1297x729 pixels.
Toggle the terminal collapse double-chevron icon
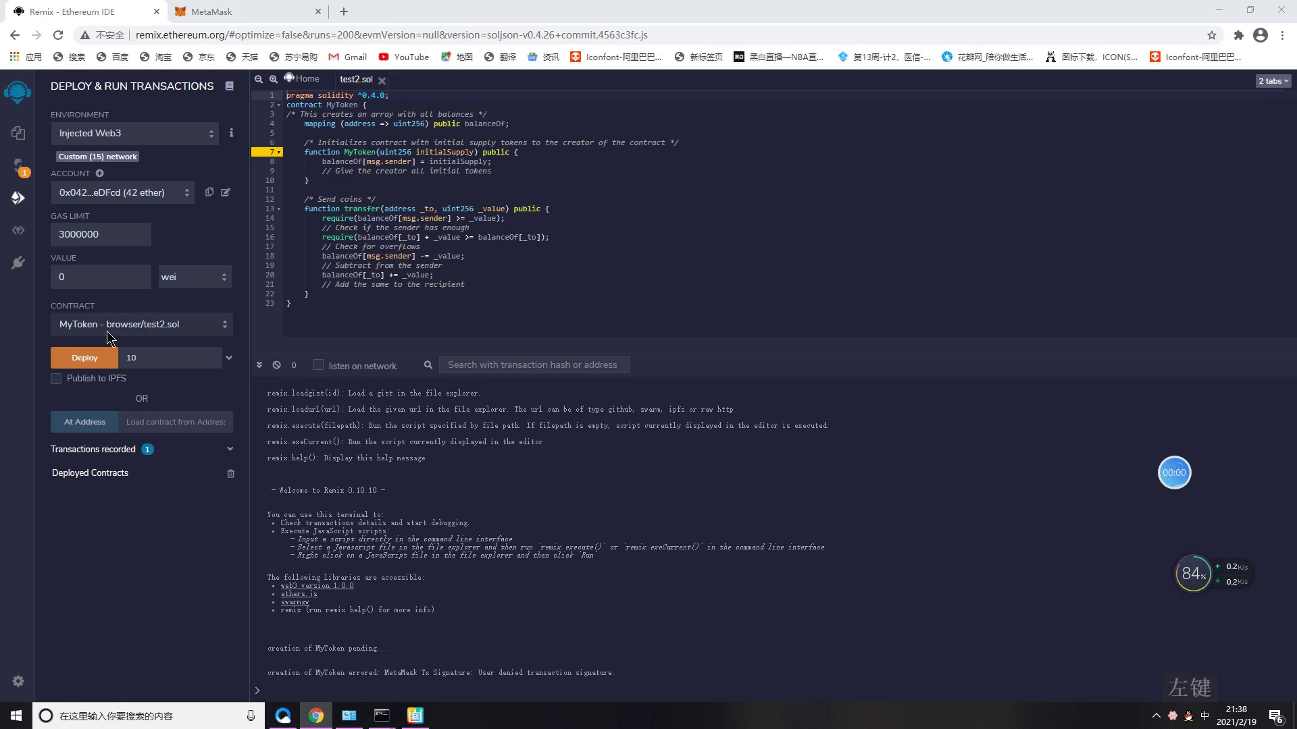coord(259,365)
